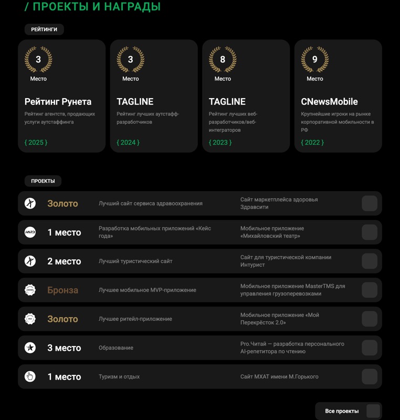Open the CNewsMobile 2022 rating card
This screenshot has width=400, height=420.
click(338, 96)
